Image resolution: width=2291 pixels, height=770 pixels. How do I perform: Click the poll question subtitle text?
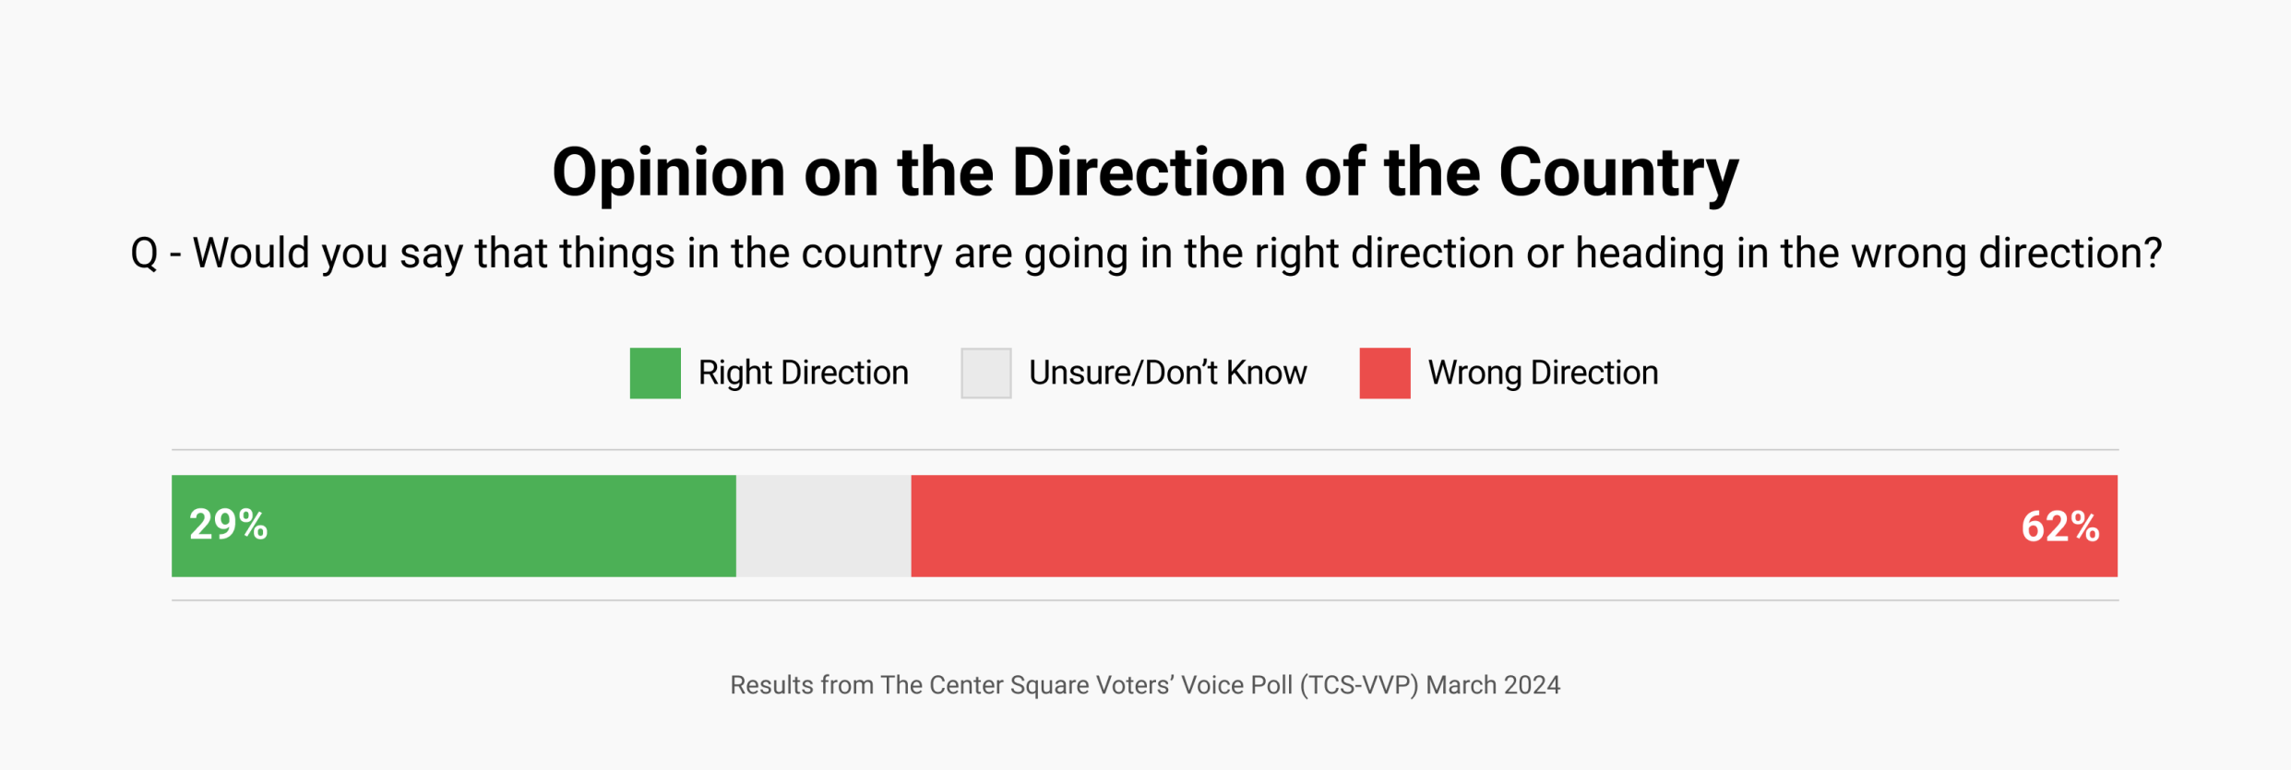pos(1145,254)
